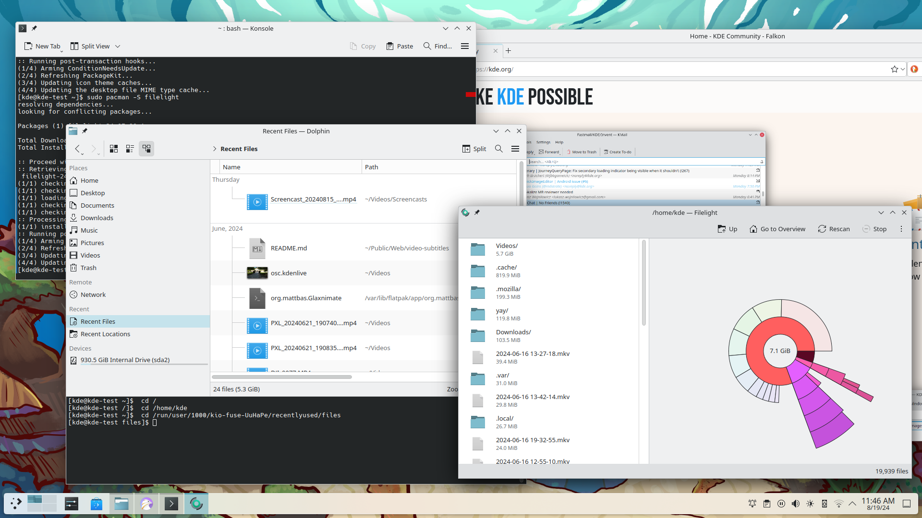Click the Up navigation button in Filelight
The width and height of the screenshot is (922, 518).
tap(727, 229)
